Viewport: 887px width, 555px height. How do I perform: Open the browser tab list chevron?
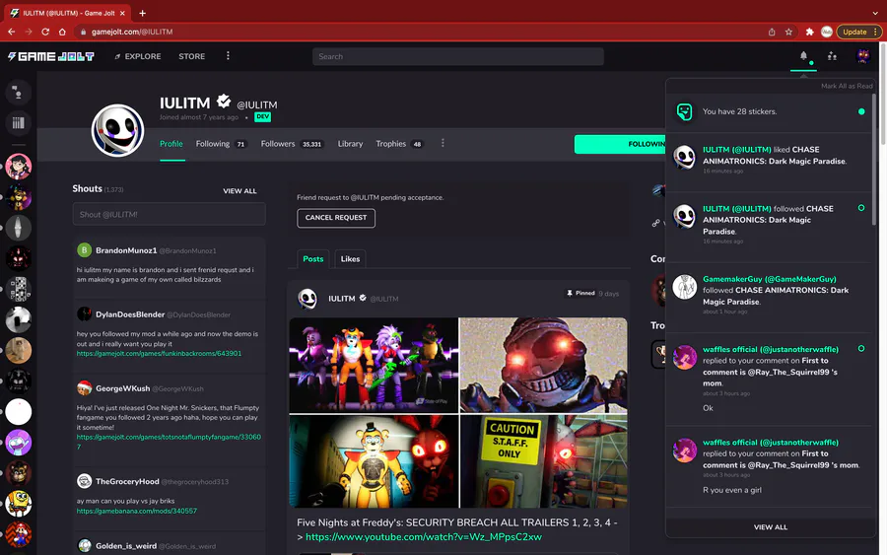point(875,13)
